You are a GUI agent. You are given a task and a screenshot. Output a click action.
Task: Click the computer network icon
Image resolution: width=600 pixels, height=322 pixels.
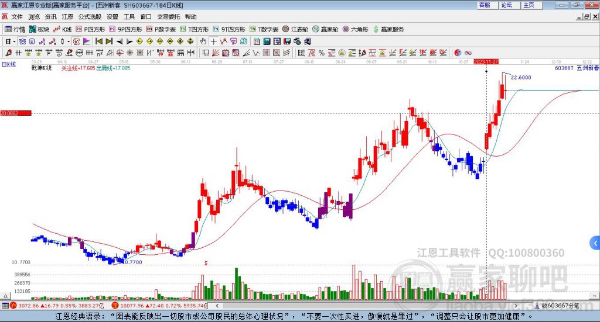pos(297,41)
